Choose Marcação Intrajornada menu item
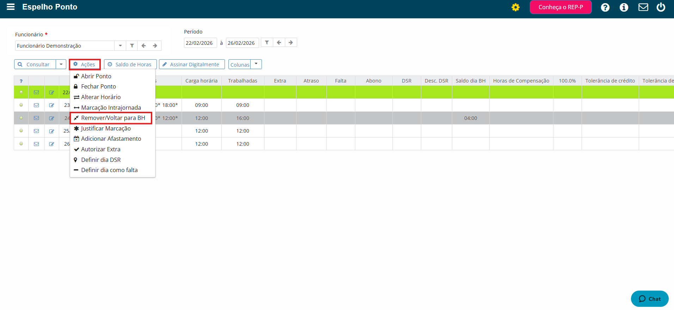674x310 pixels. [x=112, y=108]
